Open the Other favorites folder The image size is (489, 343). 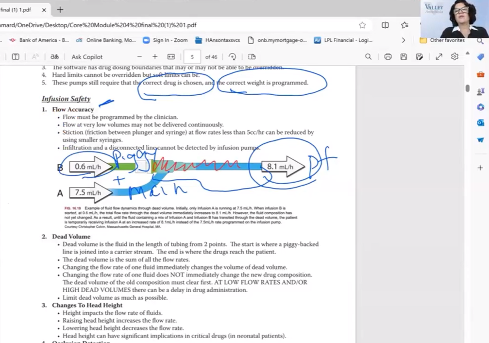442,40
